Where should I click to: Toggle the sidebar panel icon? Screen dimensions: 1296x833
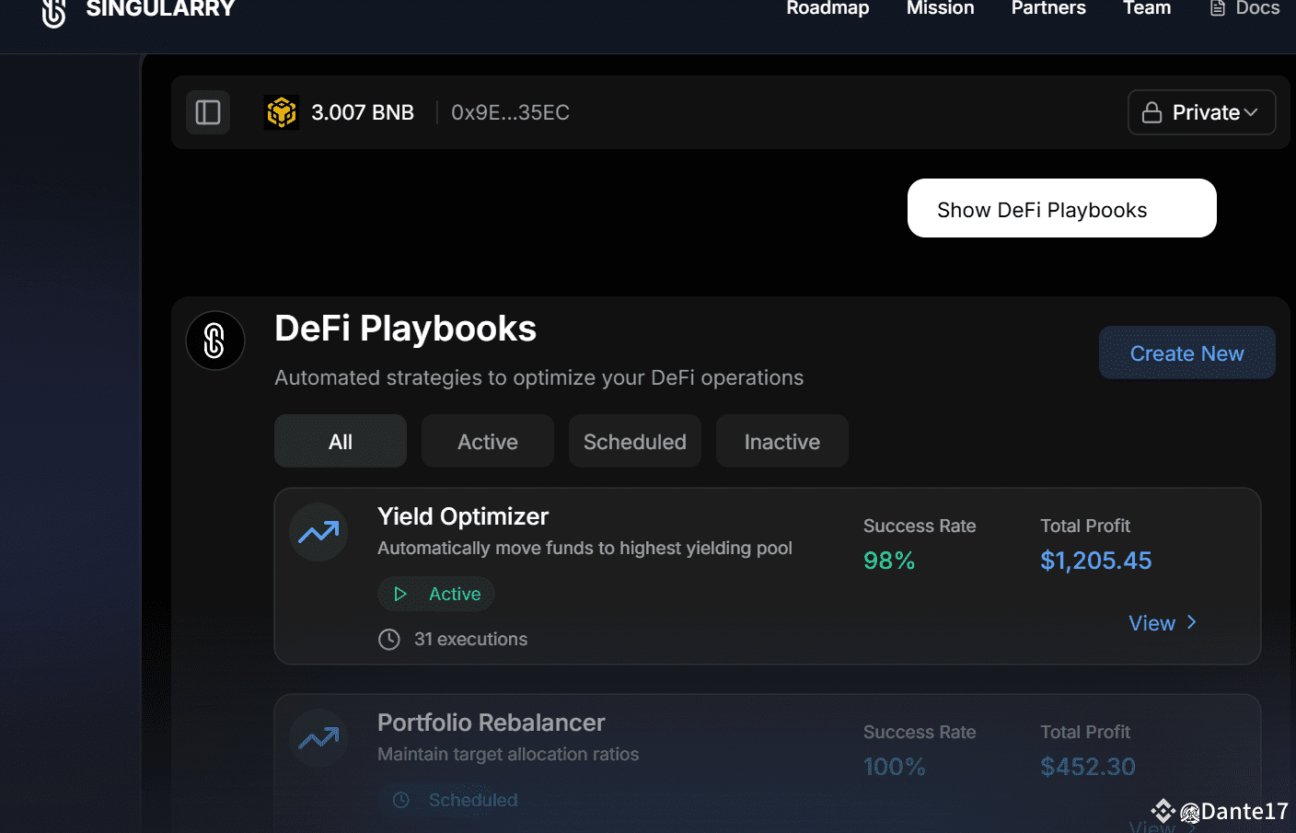208,112
